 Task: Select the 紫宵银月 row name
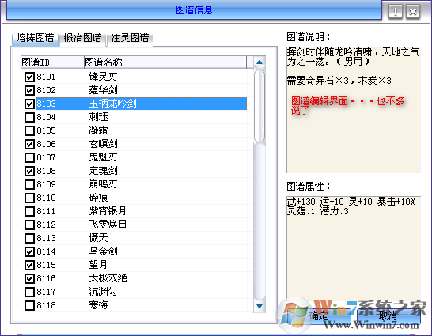pos(108,211)
